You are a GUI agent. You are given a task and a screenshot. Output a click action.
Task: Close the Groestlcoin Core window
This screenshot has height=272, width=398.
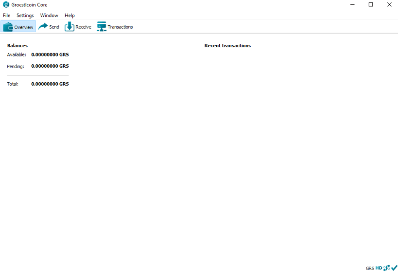pos(389,4)
